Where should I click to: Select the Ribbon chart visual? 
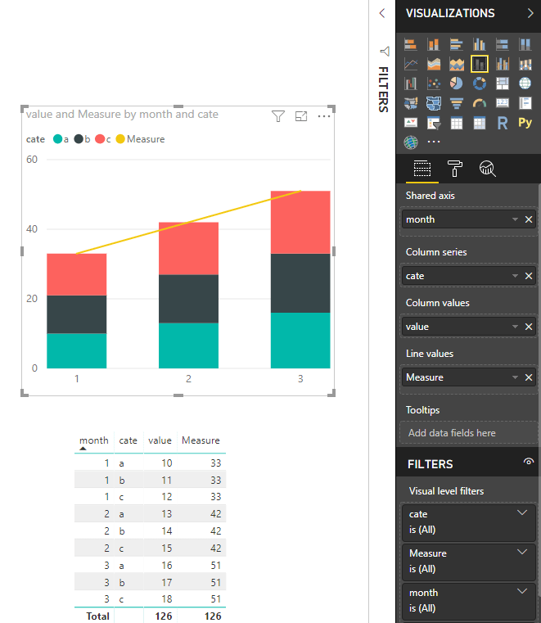(x=525, y=64)
